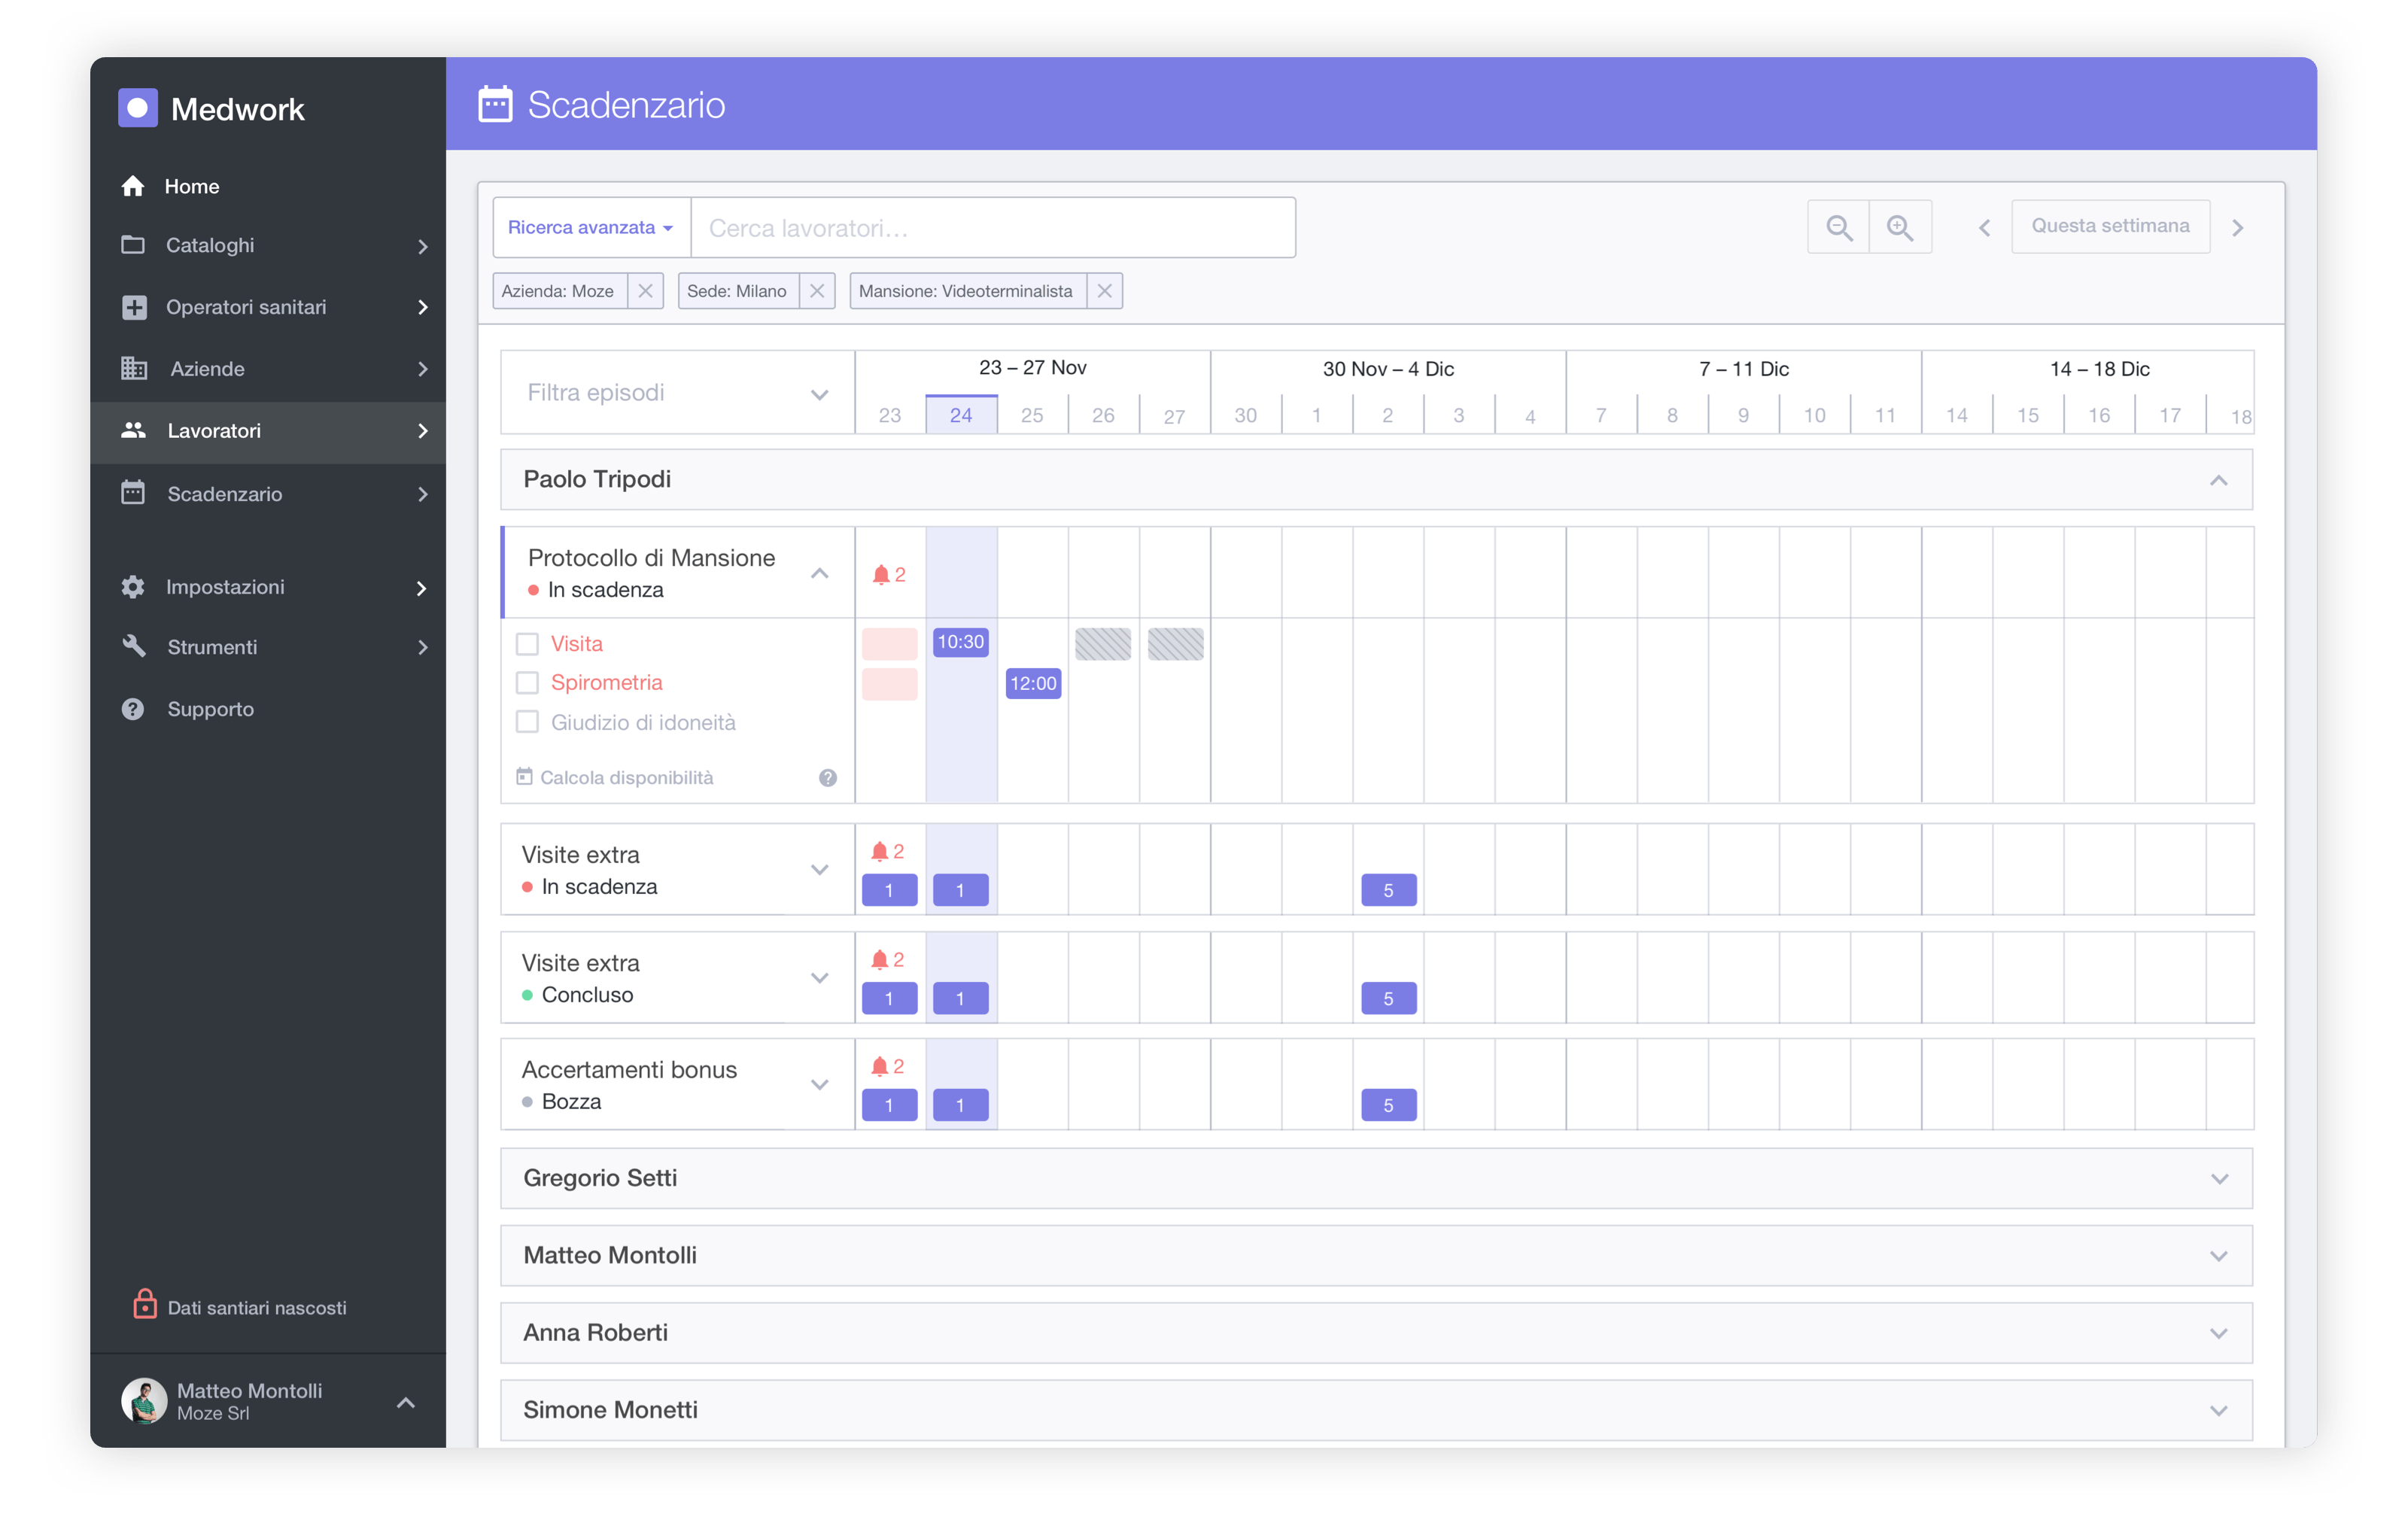The image size is (2408, 1532).
Task: Open the Filtra episodi dropdown
Action: coord(678,392)
